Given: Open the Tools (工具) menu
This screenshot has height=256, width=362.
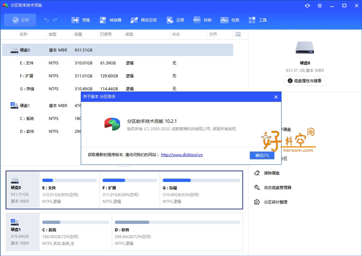Looking at the screenshot, I should [257, 20].
